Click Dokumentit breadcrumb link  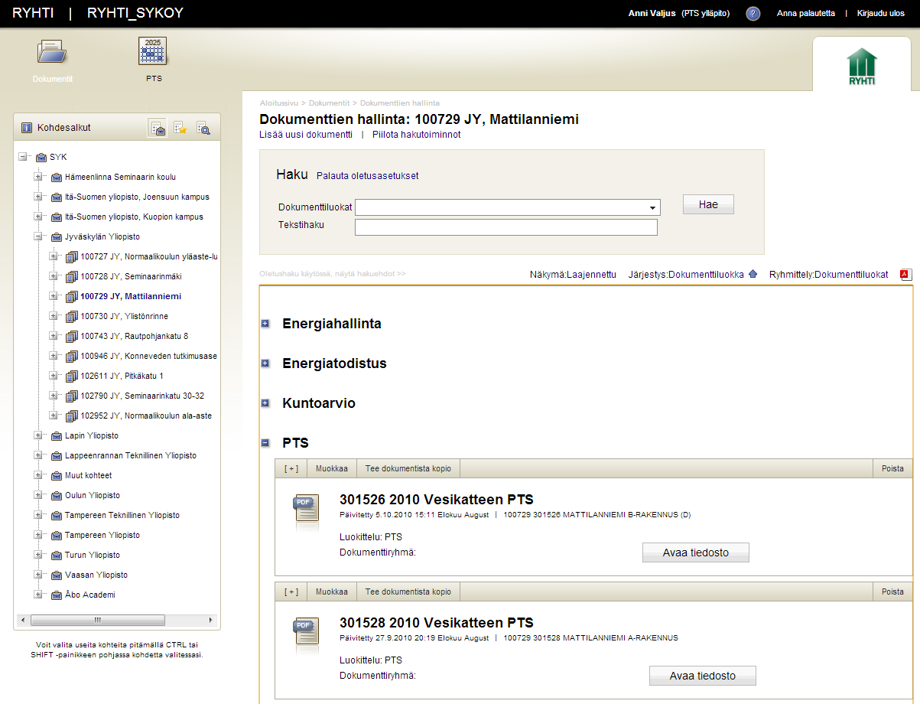point(330,103)
